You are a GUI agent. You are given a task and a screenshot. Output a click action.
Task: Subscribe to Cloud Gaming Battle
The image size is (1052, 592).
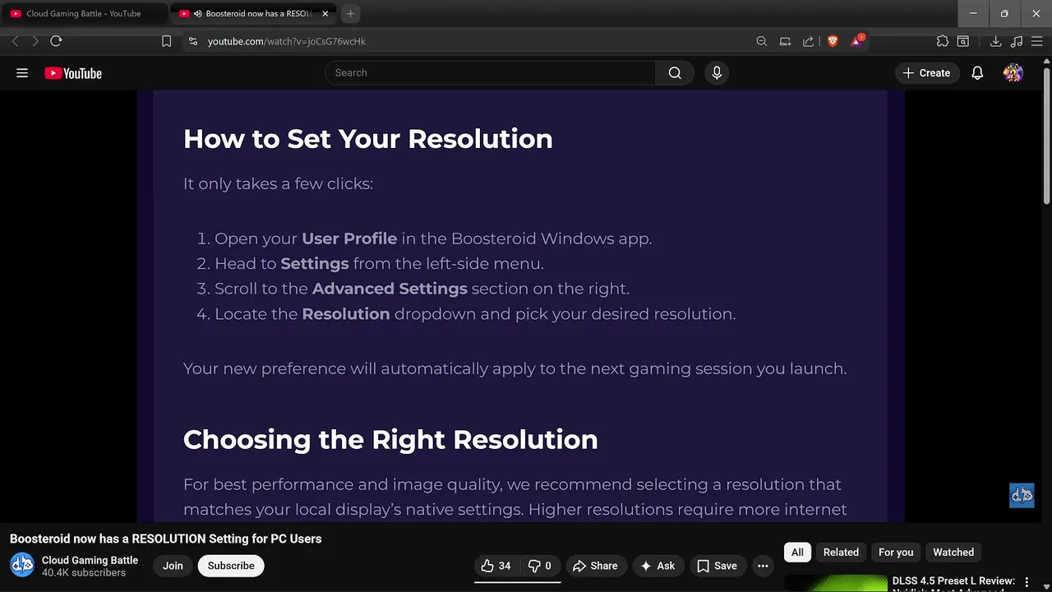pos(231,566)
